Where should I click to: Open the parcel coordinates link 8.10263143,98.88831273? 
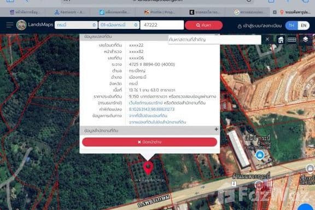click(x=151, y=109)
